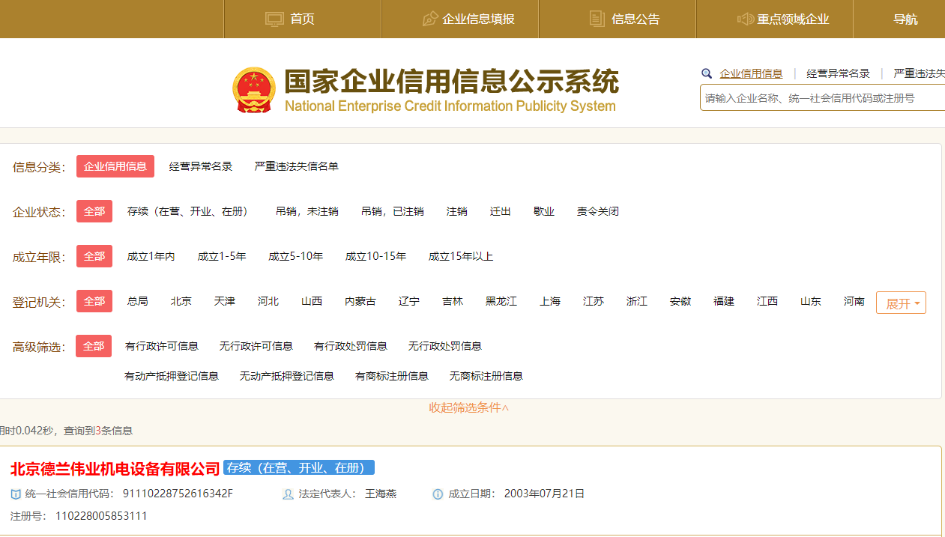The width and height of the screenshot is (945, 537).
Task: Click the magnifier search icon
Action: 706,73
